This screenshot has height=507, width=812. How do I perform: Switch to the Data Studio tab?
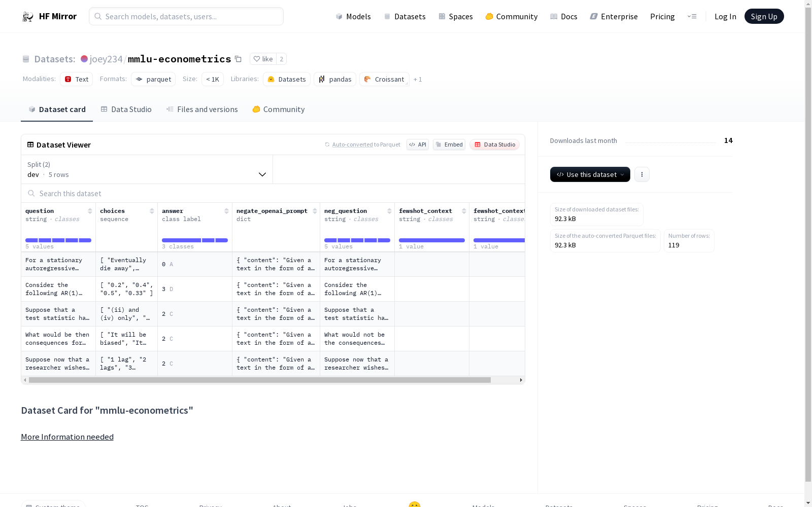tap(126, 110)
